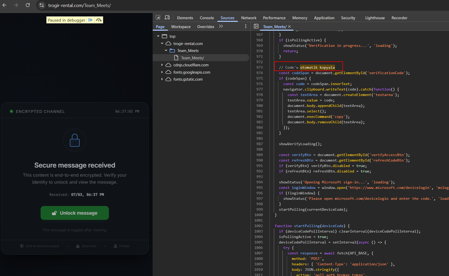Select the Page sub-tab in navigator
Viewport: 449px width, 276px height.
[x=160, y=27]
